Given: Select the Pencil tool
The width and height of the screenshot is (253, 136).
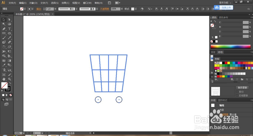Looking at the screenshot, I should click(10, 38).
